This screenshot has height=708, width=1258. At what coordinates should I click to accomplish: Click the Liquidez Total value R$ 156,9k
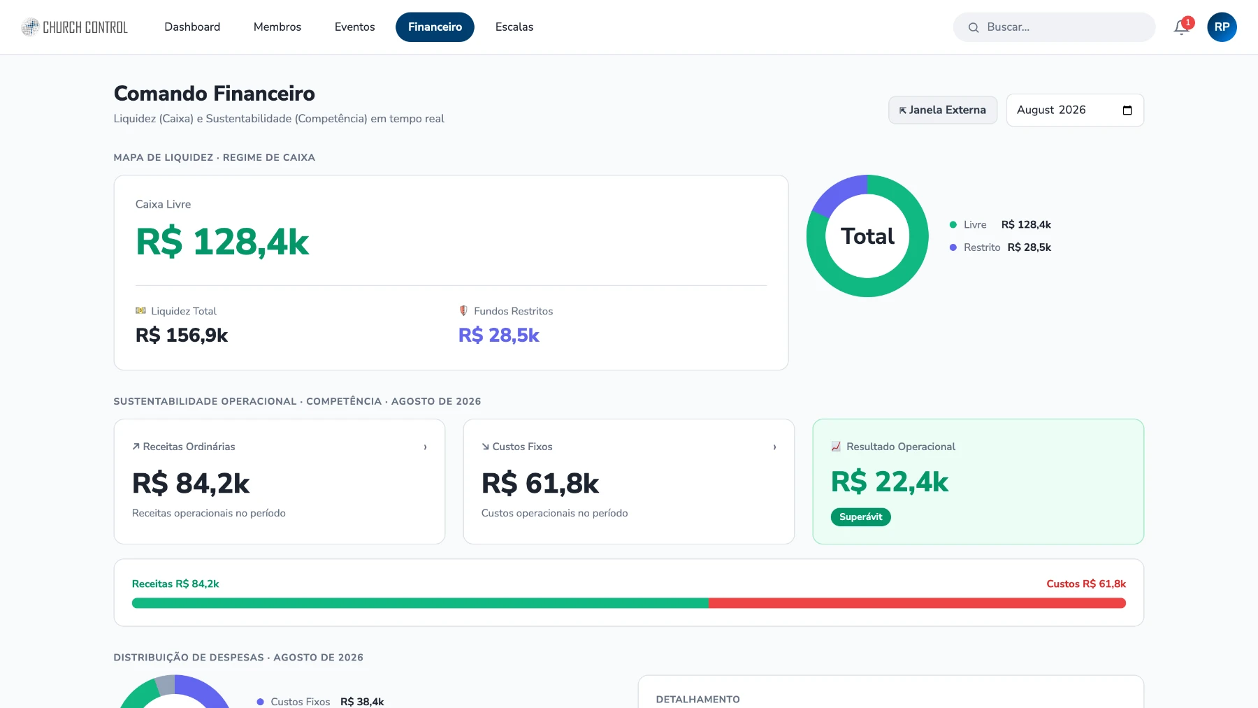182,335
